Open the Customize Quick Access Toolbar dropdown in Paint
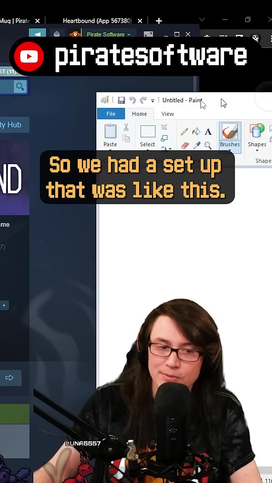The width and height of the screenshot is (272, 483). coord(153,101)
